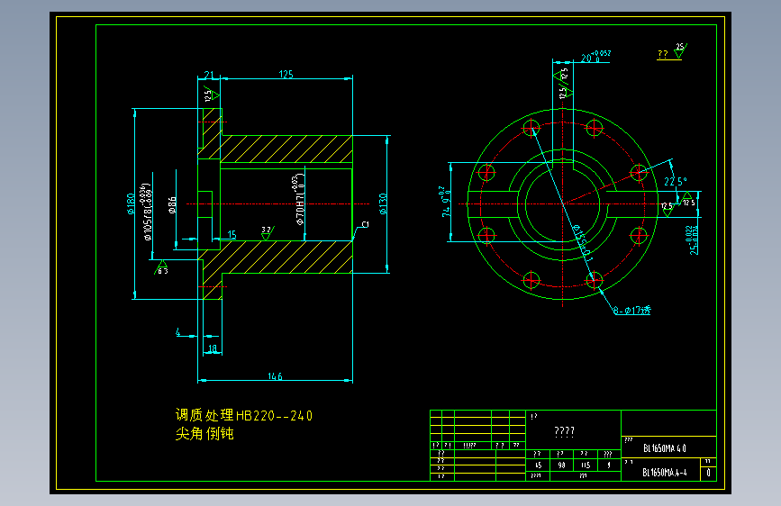Viewport: 781px width, 506px height.
Task: Click the note 调质处理HB220--240
Action: click(244, 415)
